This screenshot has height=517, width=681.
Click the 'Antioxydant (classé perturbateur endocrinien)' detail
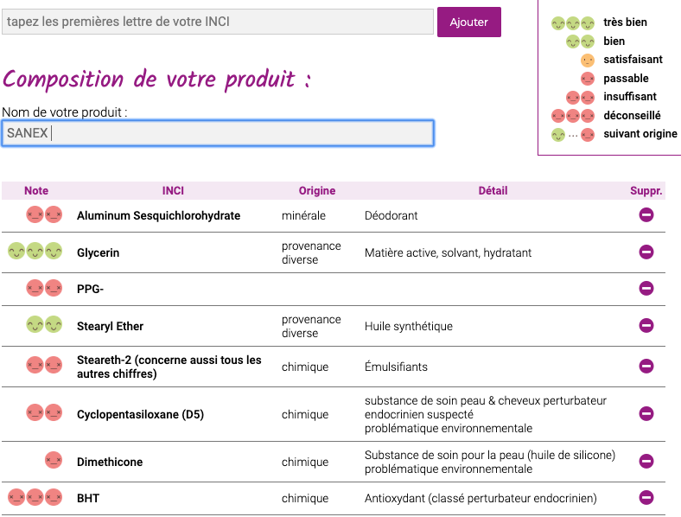pyautogui.click(x=481, y=498)
